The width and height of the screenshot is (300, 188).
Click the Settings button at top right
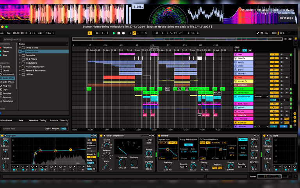point(286,18)
